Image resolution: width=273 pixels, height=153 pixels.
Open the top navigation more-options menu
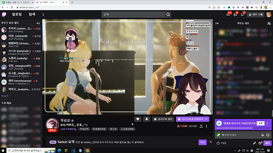coord(43,15)
